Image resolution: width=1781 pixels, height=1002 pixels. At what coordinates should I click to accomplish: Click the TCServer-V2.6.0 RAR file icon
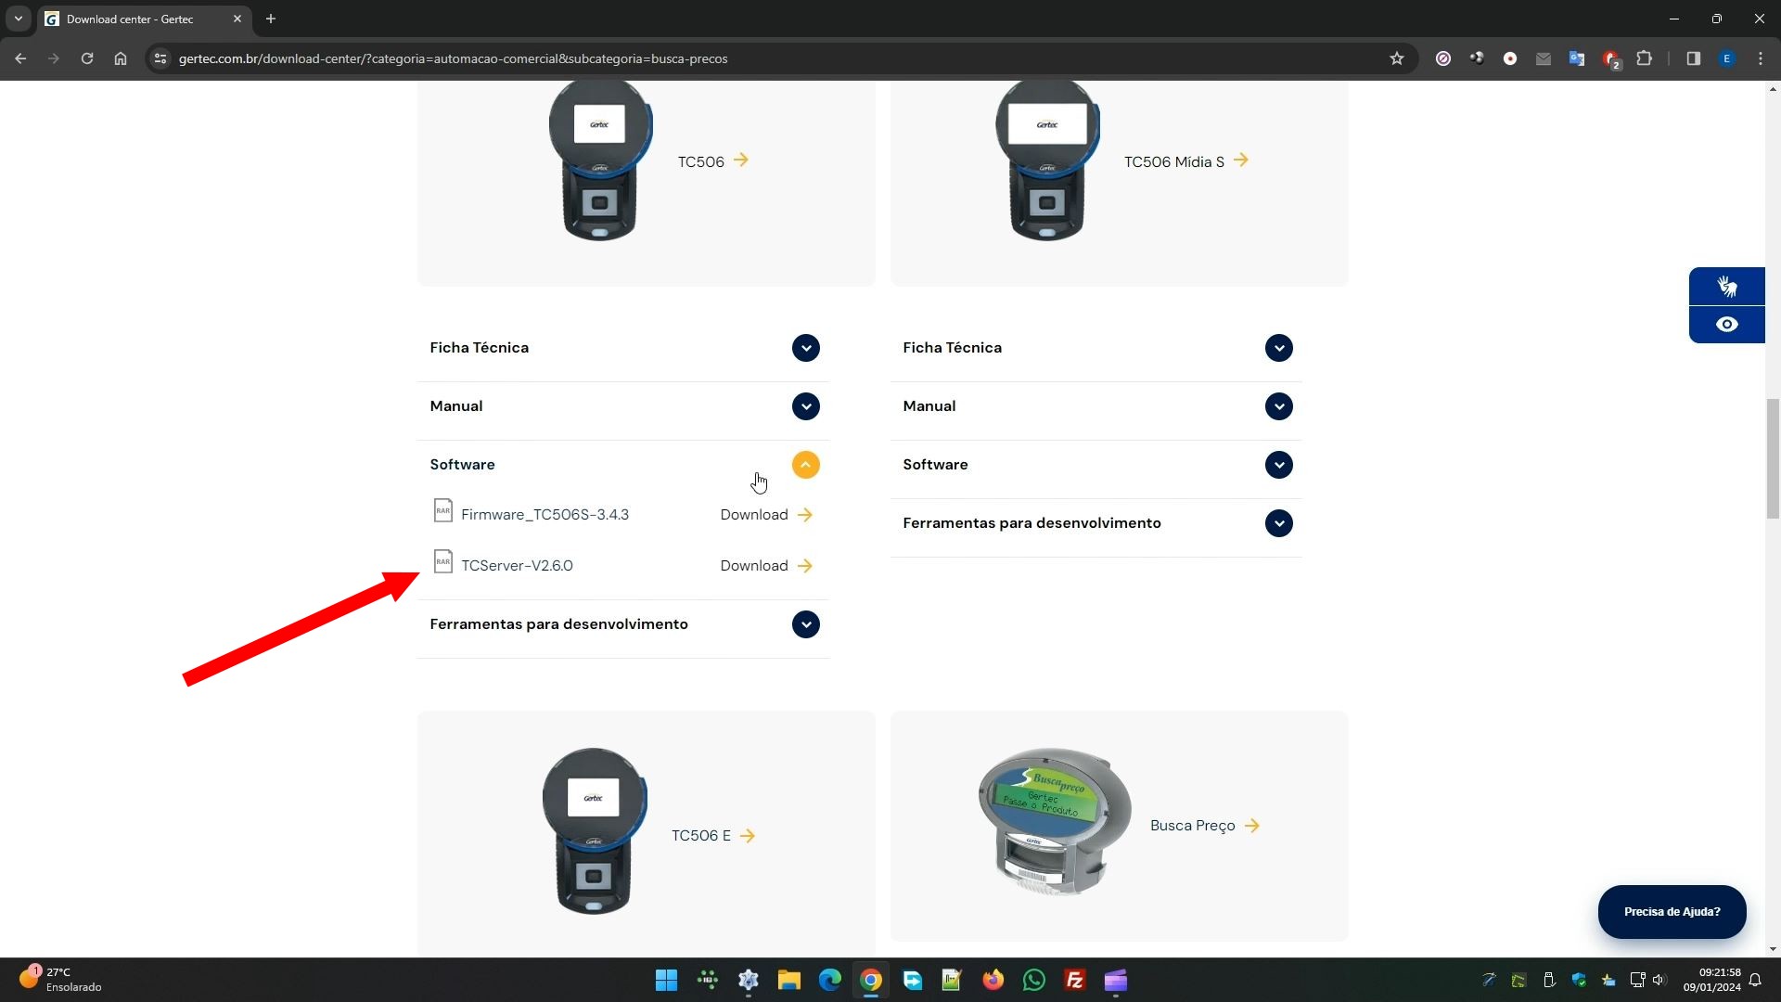(443, 562)
